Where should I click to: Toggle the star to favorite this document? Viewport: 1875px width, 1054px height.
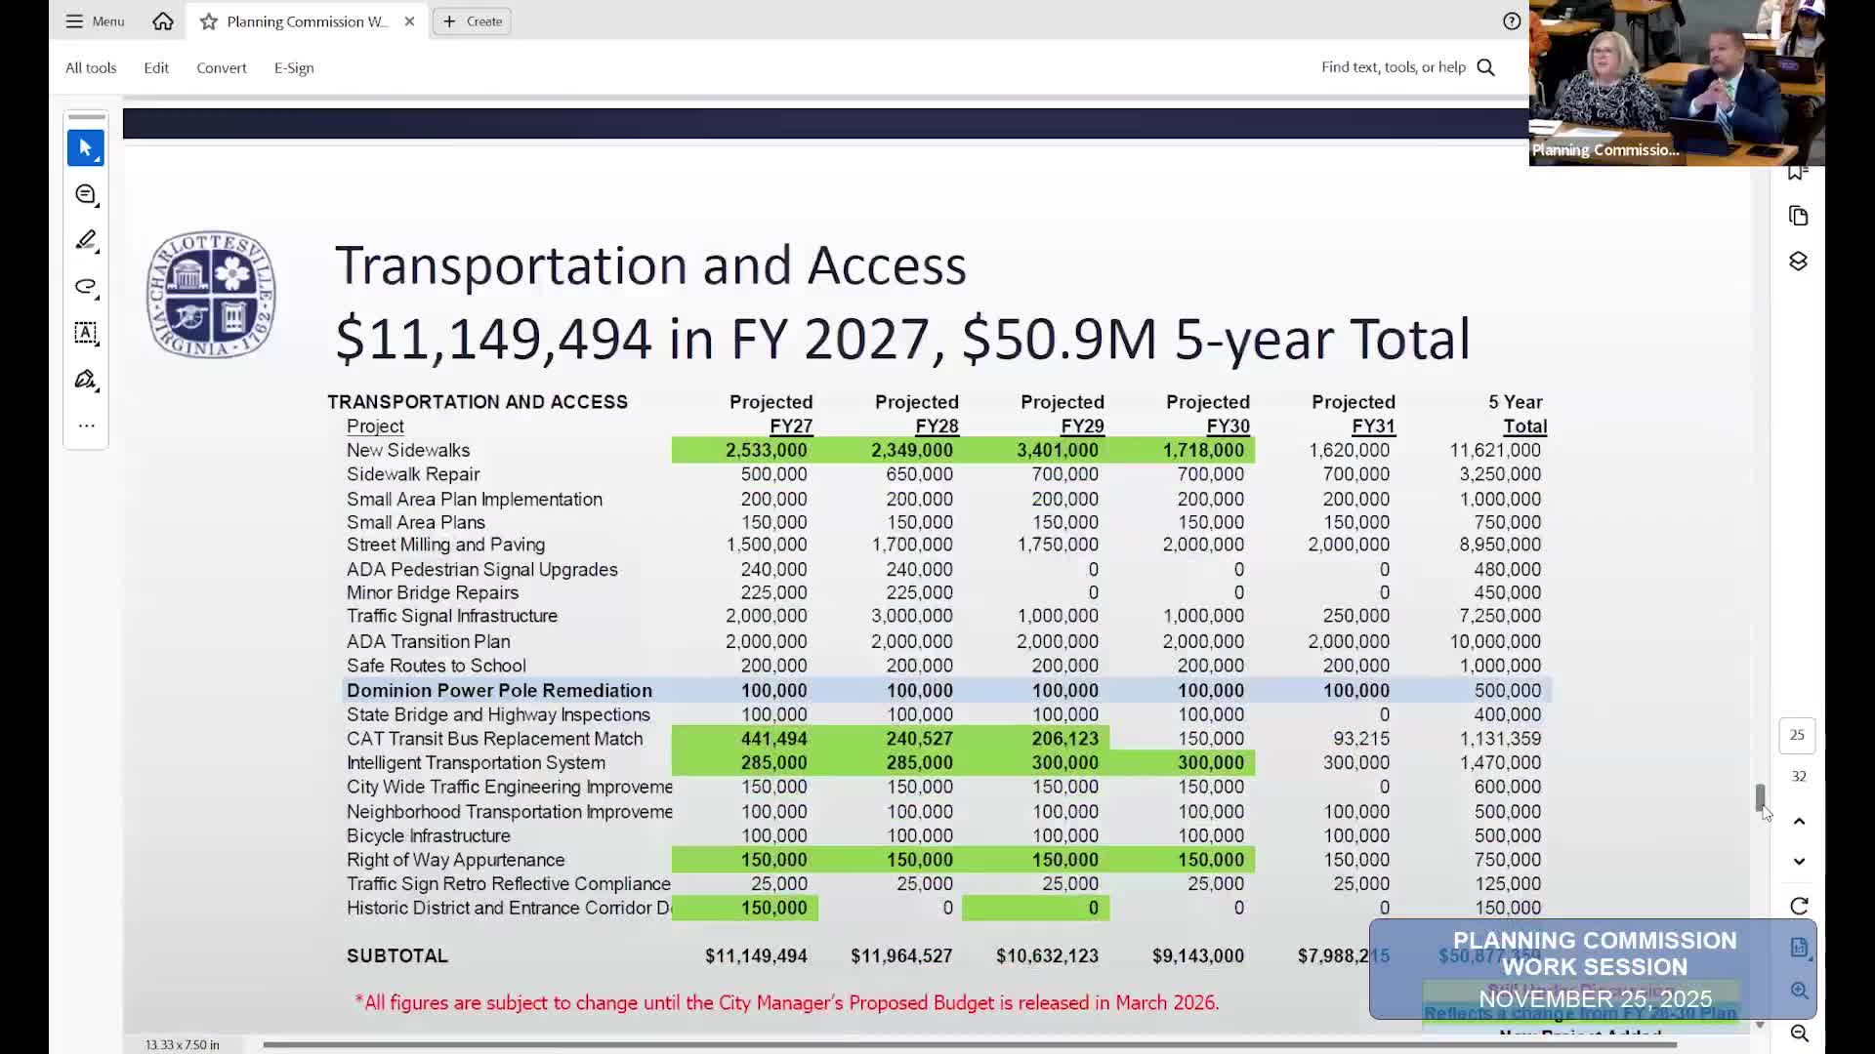pyautogui.click(x=208, y=21)
